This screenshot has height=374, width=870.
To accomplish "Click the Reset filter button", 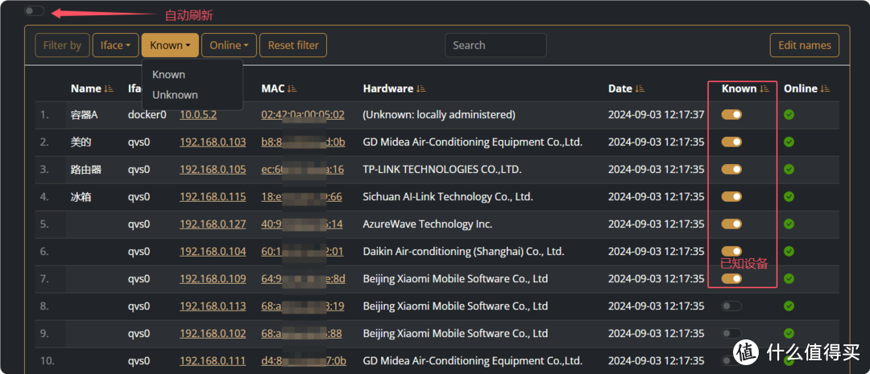I will pyautogui.click(x=293, y=46).
